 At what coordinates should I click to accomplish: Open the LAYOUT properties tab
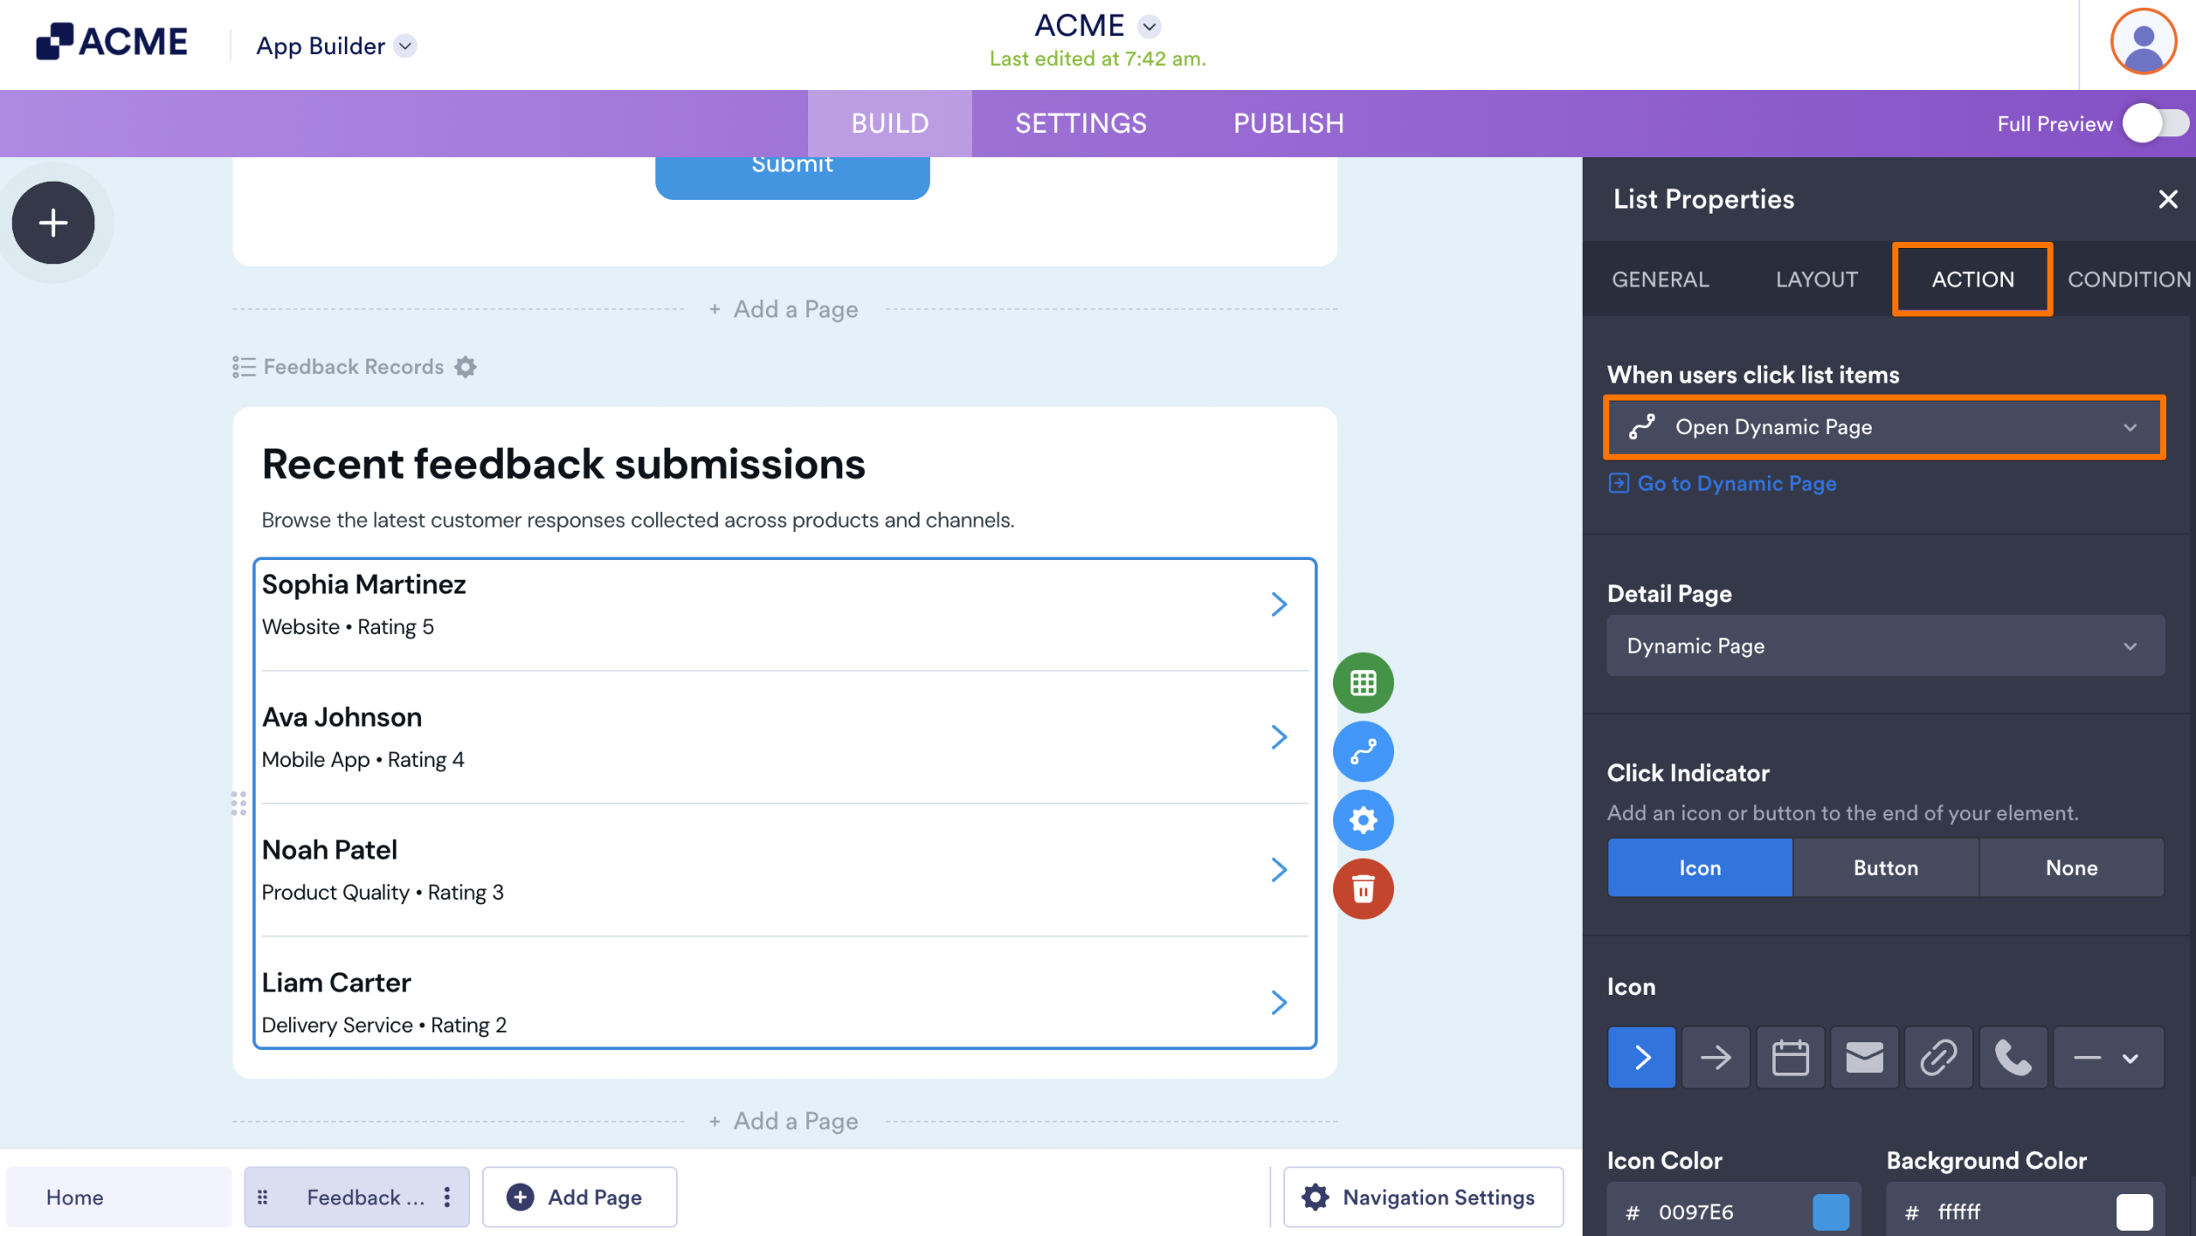pos(1817,280)
